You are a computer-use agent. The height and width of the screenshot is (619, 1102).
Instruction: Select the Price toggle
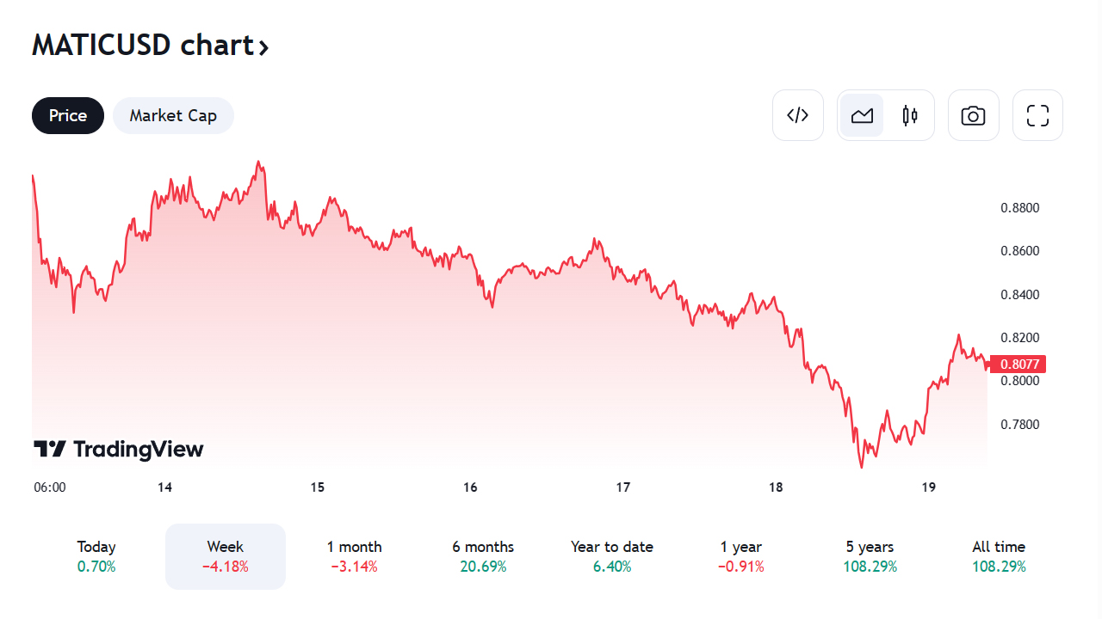68,115
